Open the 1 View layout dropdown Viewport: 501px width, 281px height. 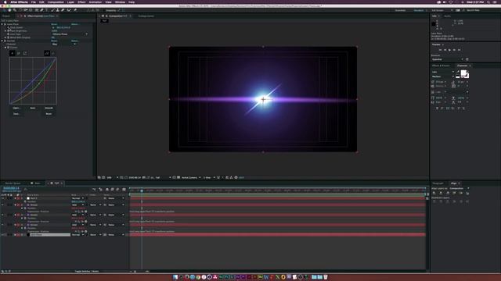[x=209, y=177]
